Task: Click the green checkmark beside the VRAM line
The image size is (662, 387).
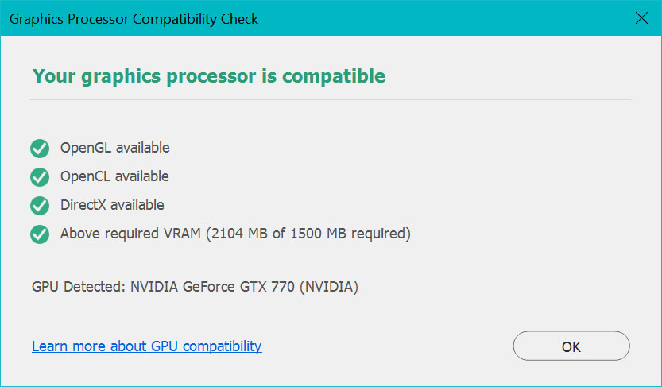Action: coord(40,234)
